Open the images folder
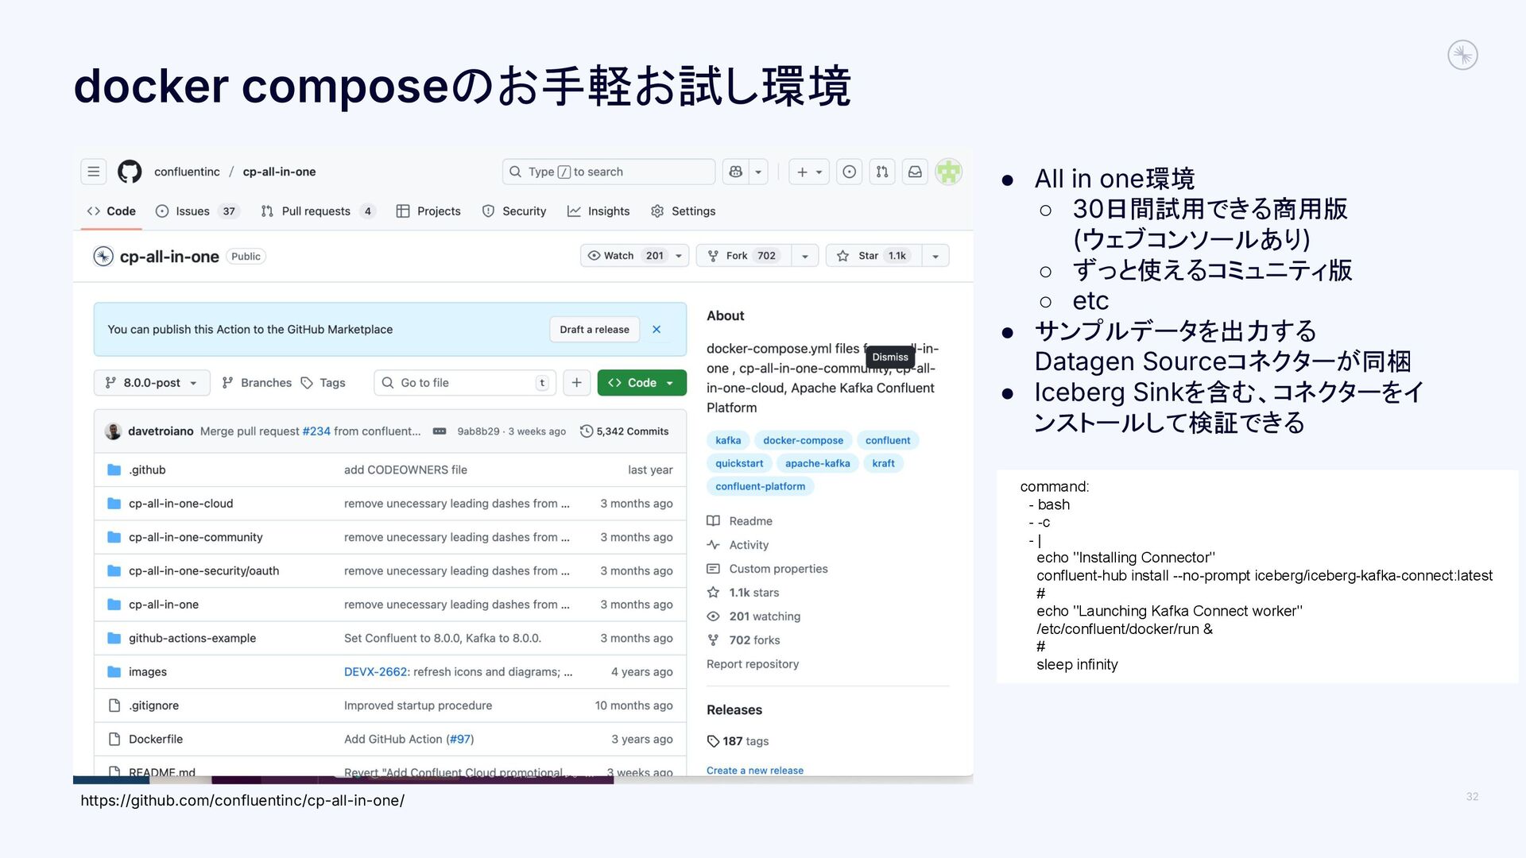The width and height of the screenshot is (1526, 858). tap(148, 672)
